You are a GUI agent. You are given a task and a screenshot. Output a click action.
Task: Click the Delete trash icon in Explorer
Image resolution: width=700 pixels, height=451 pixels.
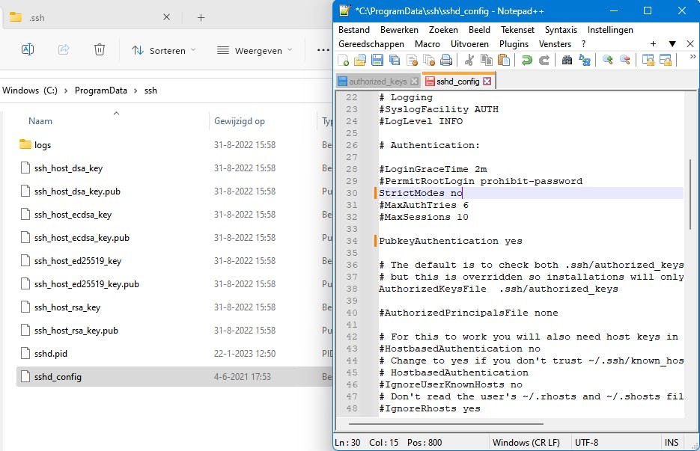pos(100,49)
